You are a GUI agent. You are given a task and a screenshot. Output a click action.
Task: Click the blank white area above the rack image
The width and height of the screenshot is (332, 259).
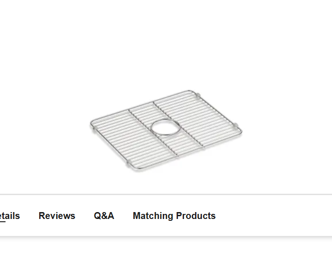[x=166, y=42]
